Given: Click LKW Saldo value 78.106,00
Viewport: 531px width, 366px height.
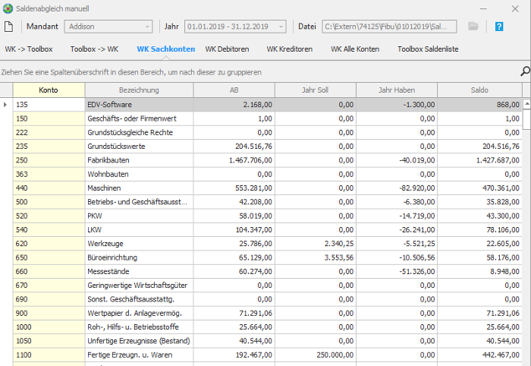Looking at the screenshot, I should click(x=479, y=230).
